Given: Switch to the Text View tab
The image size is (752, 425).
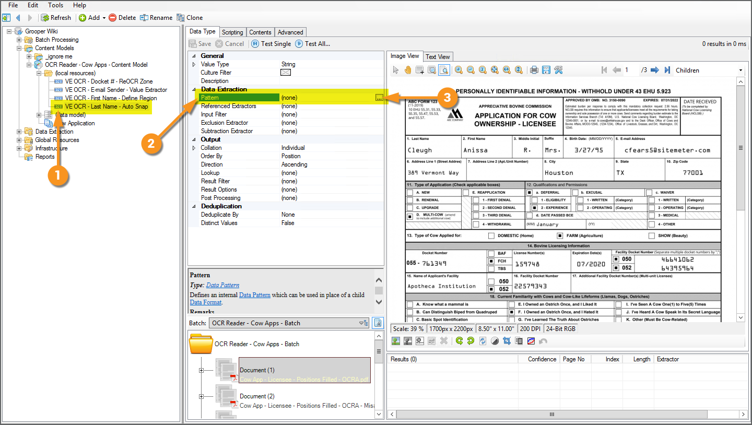Looking at the screenshot, I should [x=438, y=56].
